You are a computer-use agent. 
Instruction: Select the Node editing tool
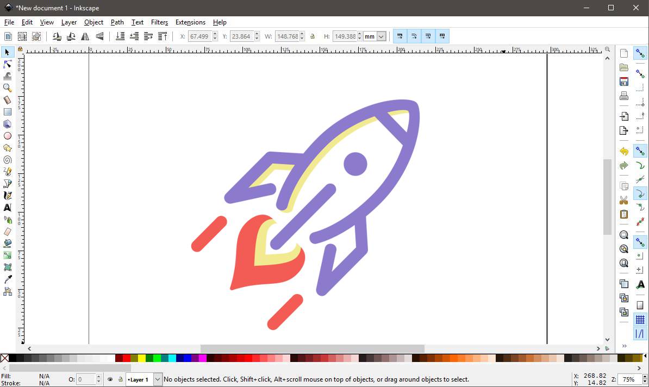(7, 64)
